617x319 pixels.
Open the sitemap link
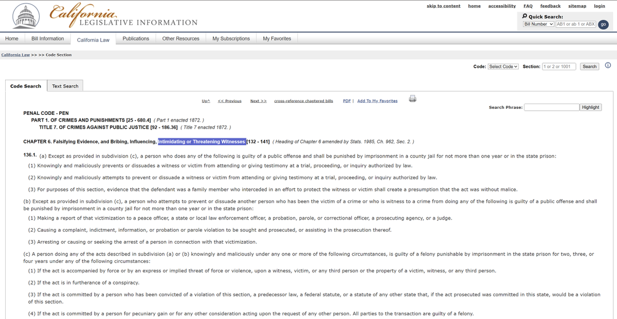[577, 6]
